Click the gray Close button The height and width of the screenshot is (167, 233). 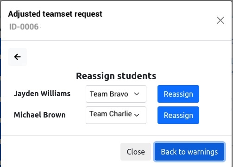coord(136,152)
